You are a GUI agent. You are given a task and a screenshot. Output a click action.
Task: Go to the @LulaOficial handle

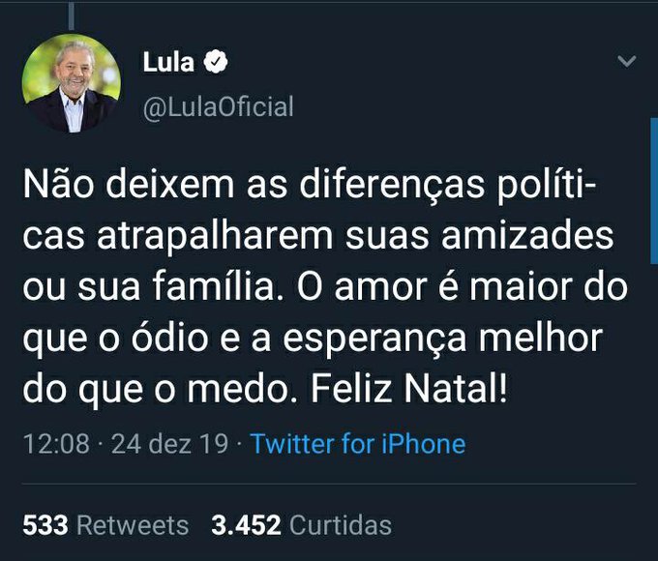coord(218,106)
